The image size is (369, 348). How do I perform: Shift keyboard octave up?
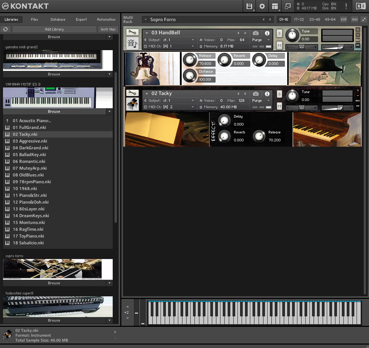click(x=127, y=307)
